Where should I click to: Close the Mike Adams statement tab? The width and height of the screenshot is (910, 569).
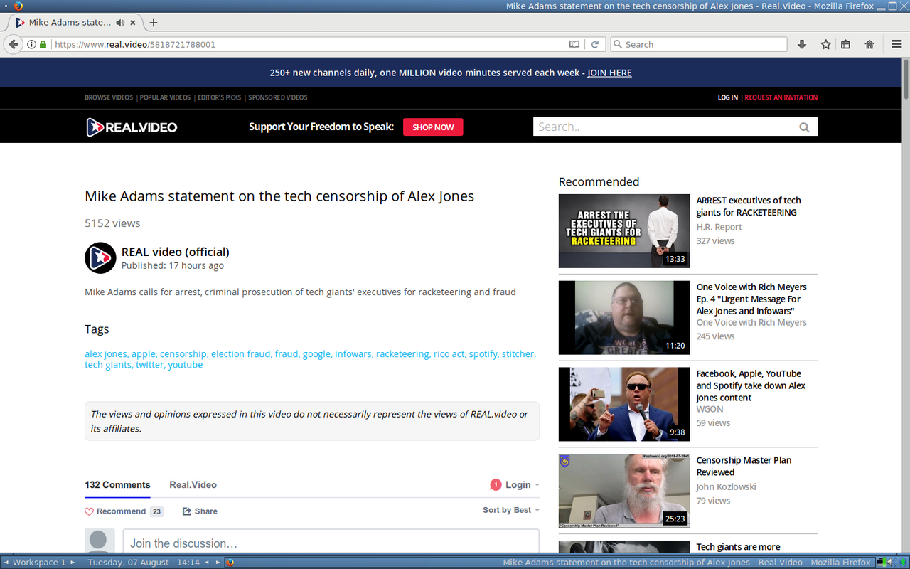click(x=133, y=23)
